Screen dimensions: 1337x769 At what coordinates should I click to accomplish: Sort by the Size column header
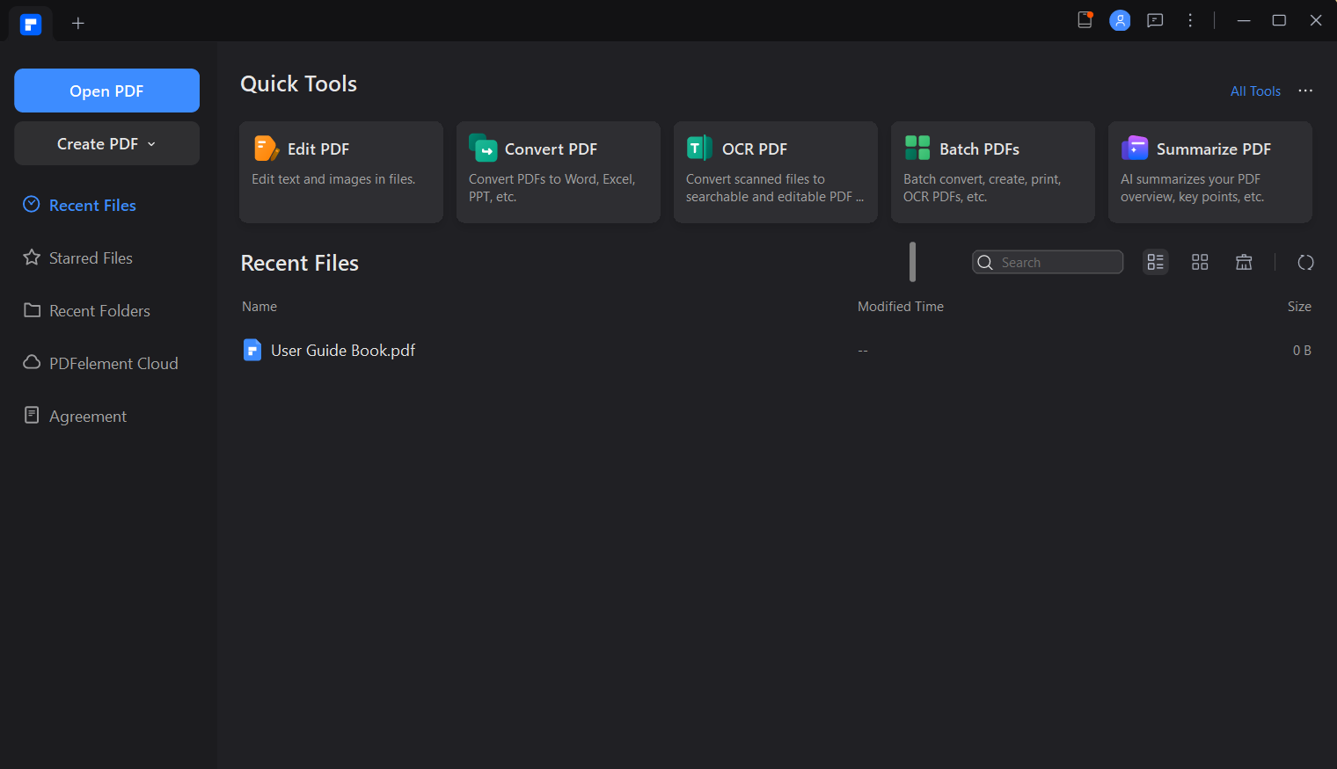tap(1299, 307)
